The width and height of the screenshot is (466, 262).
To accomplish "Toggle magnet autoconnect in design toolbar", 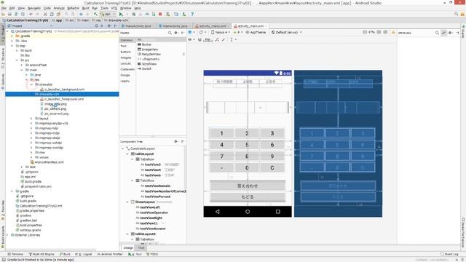I will (200, 39).
